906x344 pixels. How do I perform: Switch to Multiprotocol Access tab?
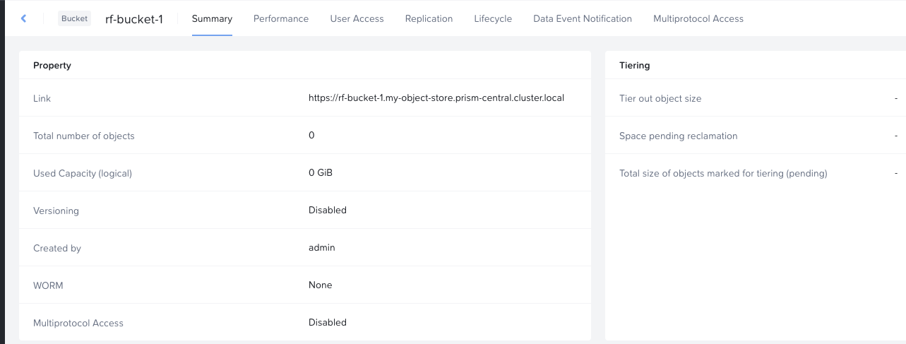click(x=698, y=18)
